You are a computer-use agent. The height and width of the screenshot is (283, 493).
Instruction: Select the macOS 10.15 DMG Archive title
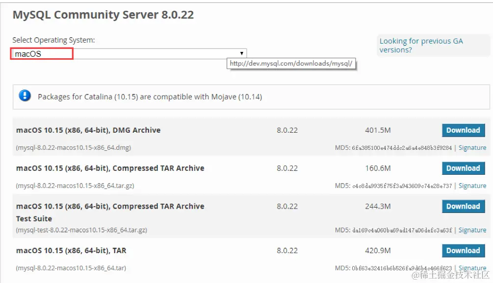pos(88,130)
